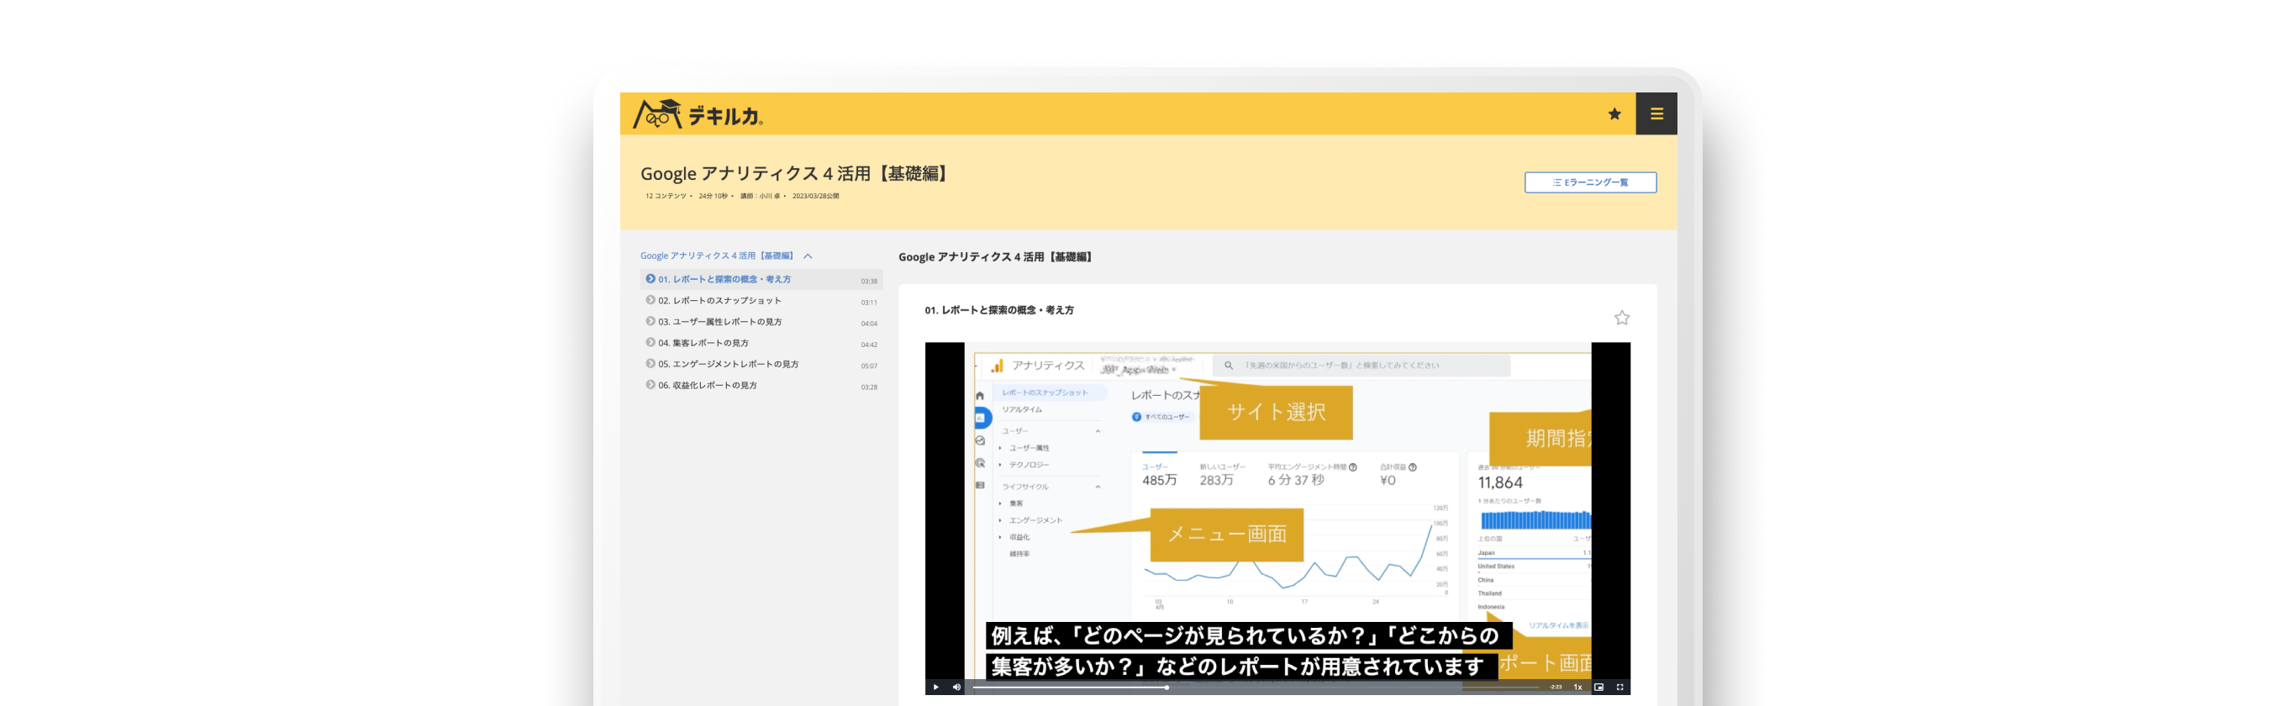This screenshot has width=2296, height=706.
Task: Open lesson 05. エンゲージメントレポートの見方
Action: pyautogui.click(x=761, y=365)
